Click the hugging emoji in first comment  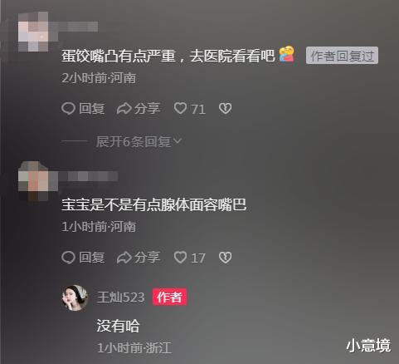click(x=287, y=54)
